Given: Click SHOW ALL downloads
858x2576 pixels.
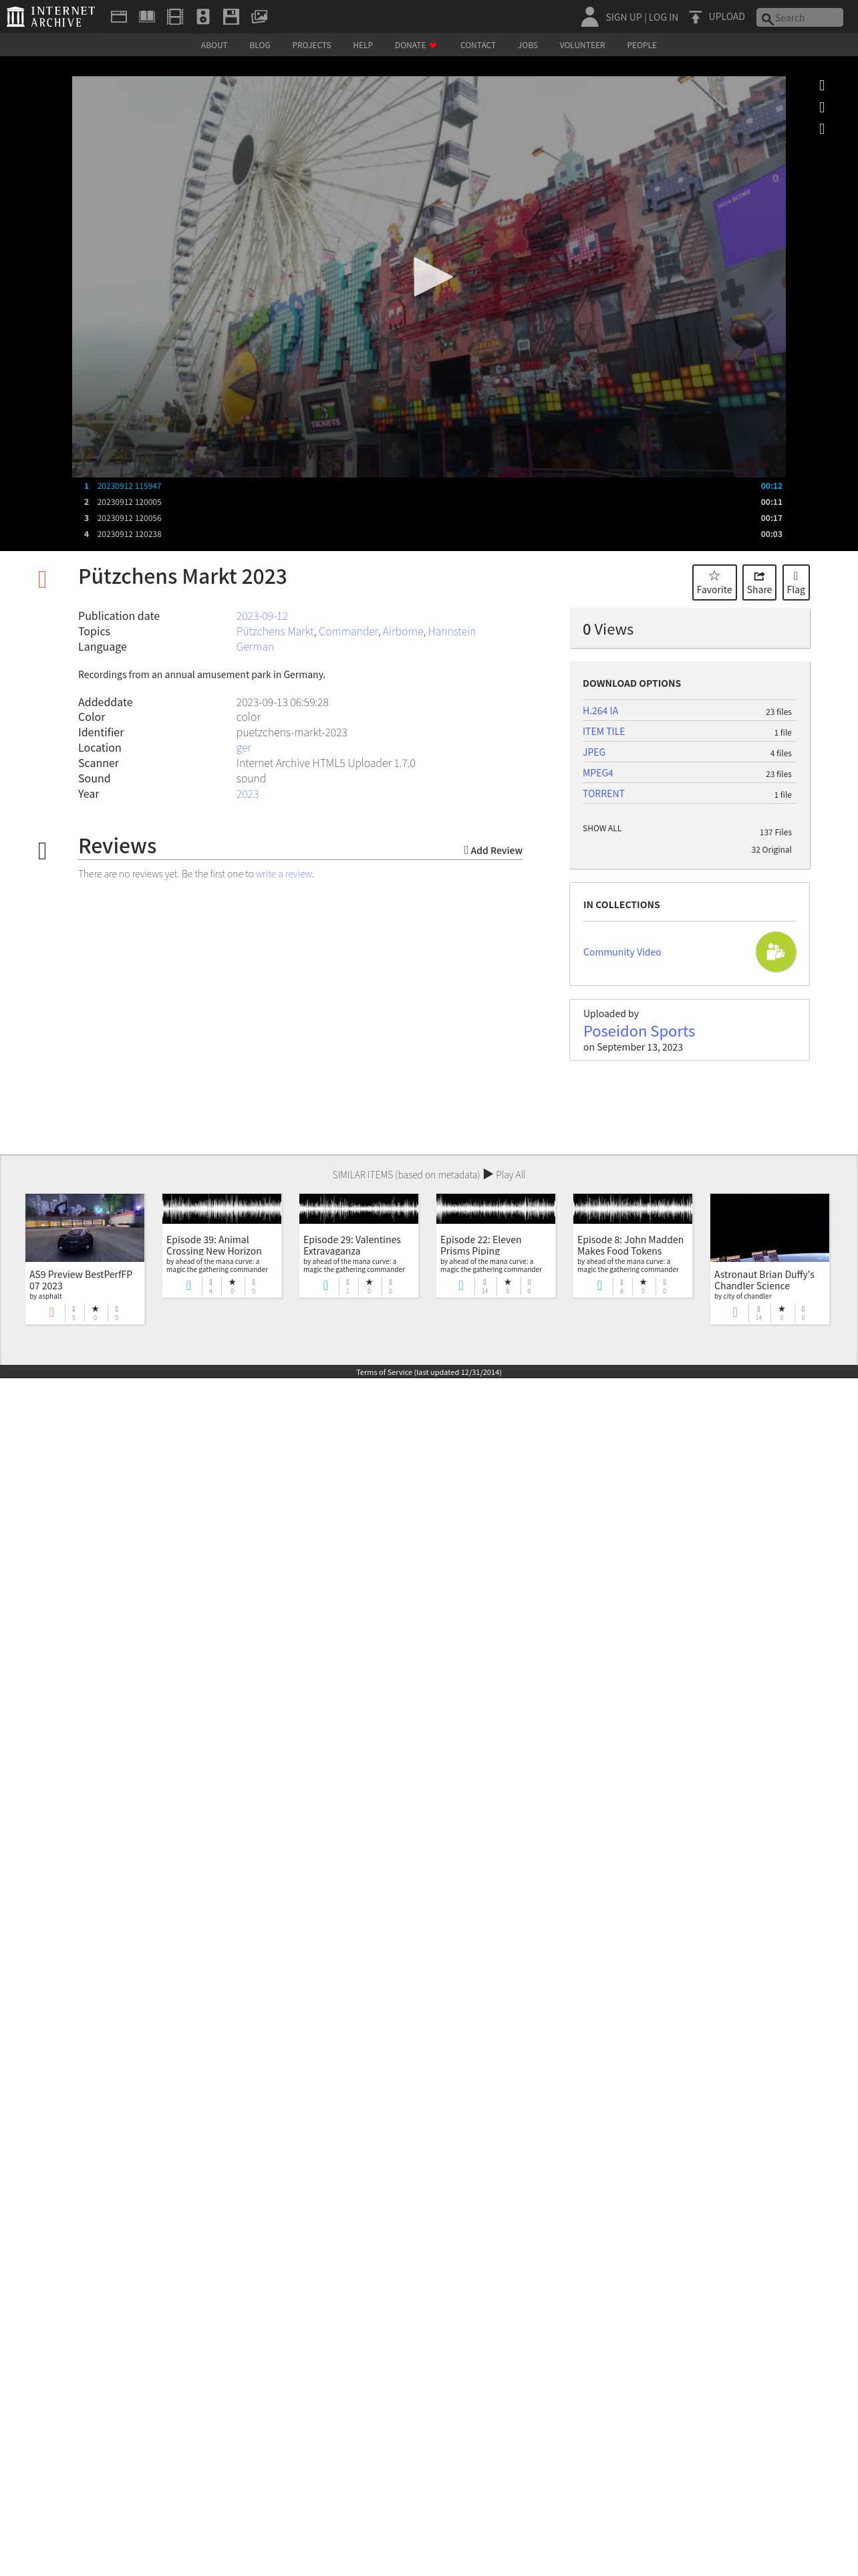Looking at the screenshot, I should pyautogui.click(x=602, y=828).
